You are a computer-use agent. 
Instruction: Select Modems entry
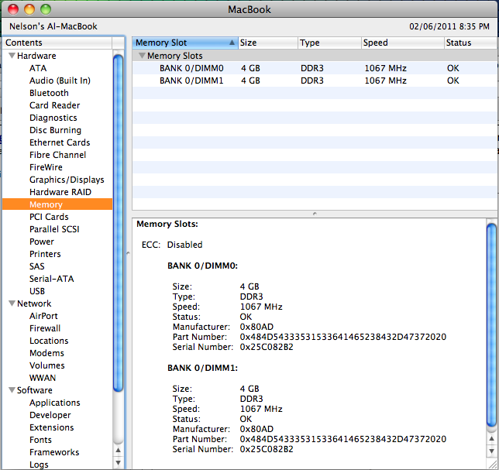[x=46, y=353]
